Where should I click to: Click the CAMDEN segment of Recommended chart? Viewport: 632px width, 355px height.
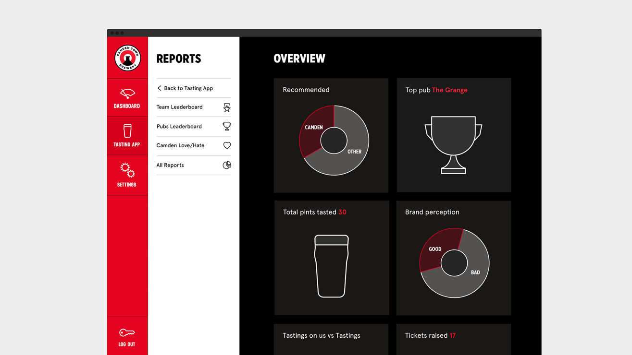pos(314,127)
